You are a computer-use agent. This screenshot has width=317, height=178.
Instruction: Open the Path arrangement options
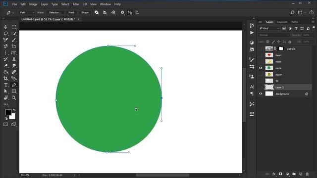(x=113, y=12)
